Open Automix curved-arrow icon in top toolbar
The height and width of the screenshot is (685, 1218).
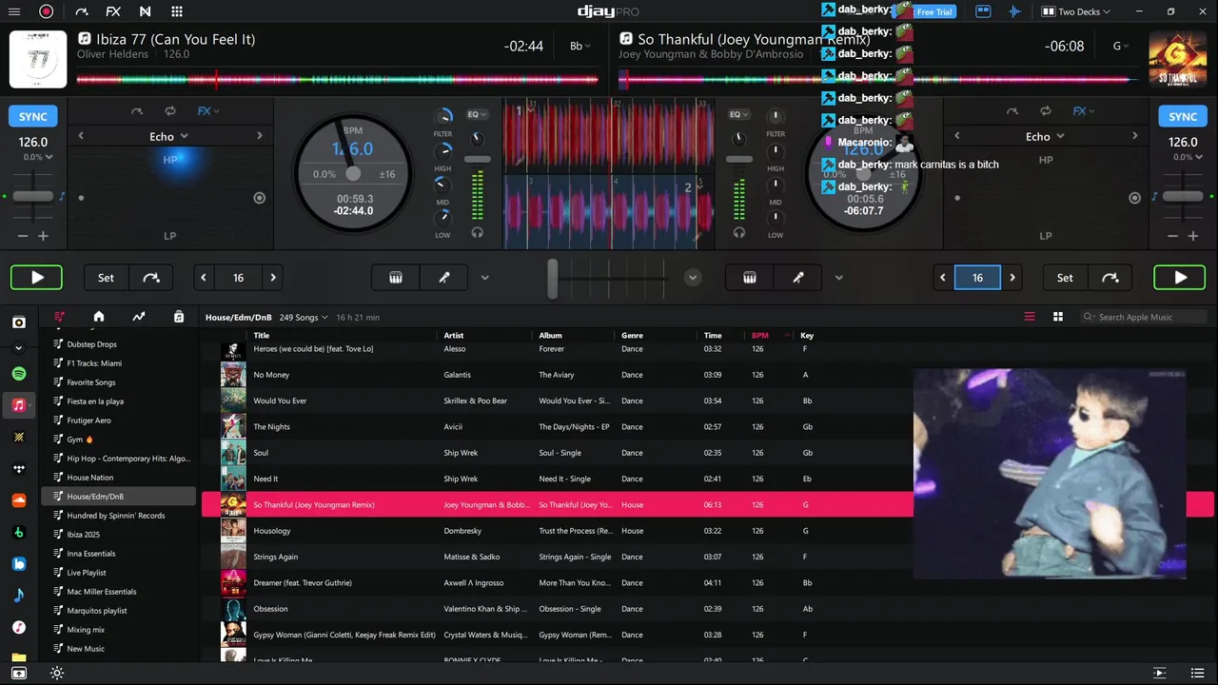[x=81, y=11]
